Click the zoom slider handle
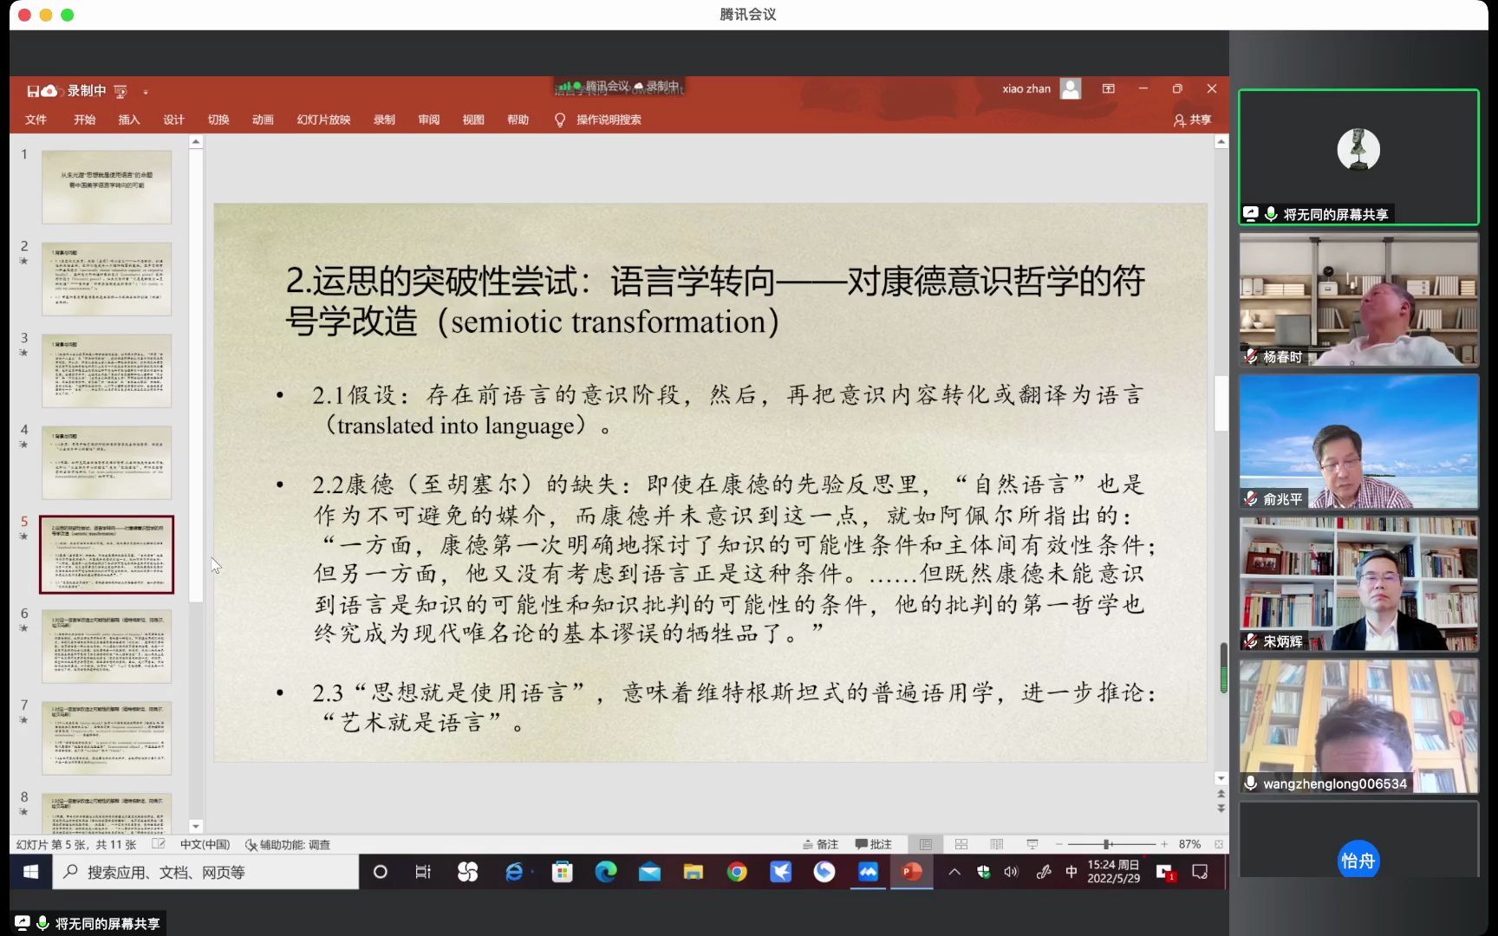 1107,844
